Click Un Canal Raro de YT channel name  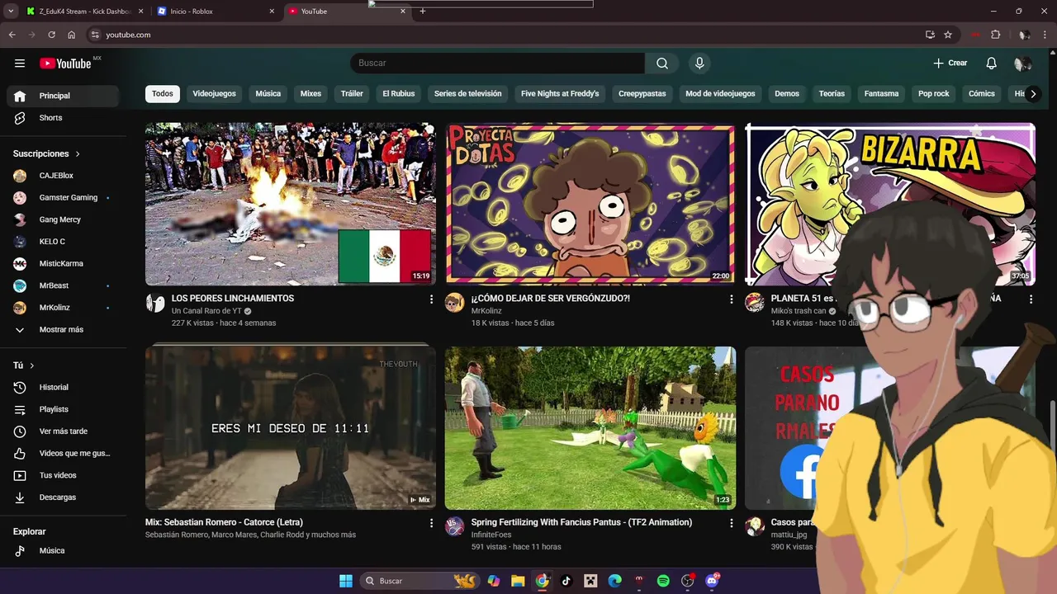(x=206, y=311)
